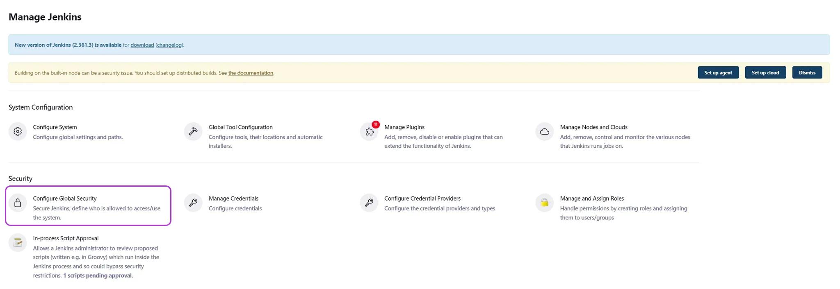Click the red 11 plugin updates badge

click(376, 124)
